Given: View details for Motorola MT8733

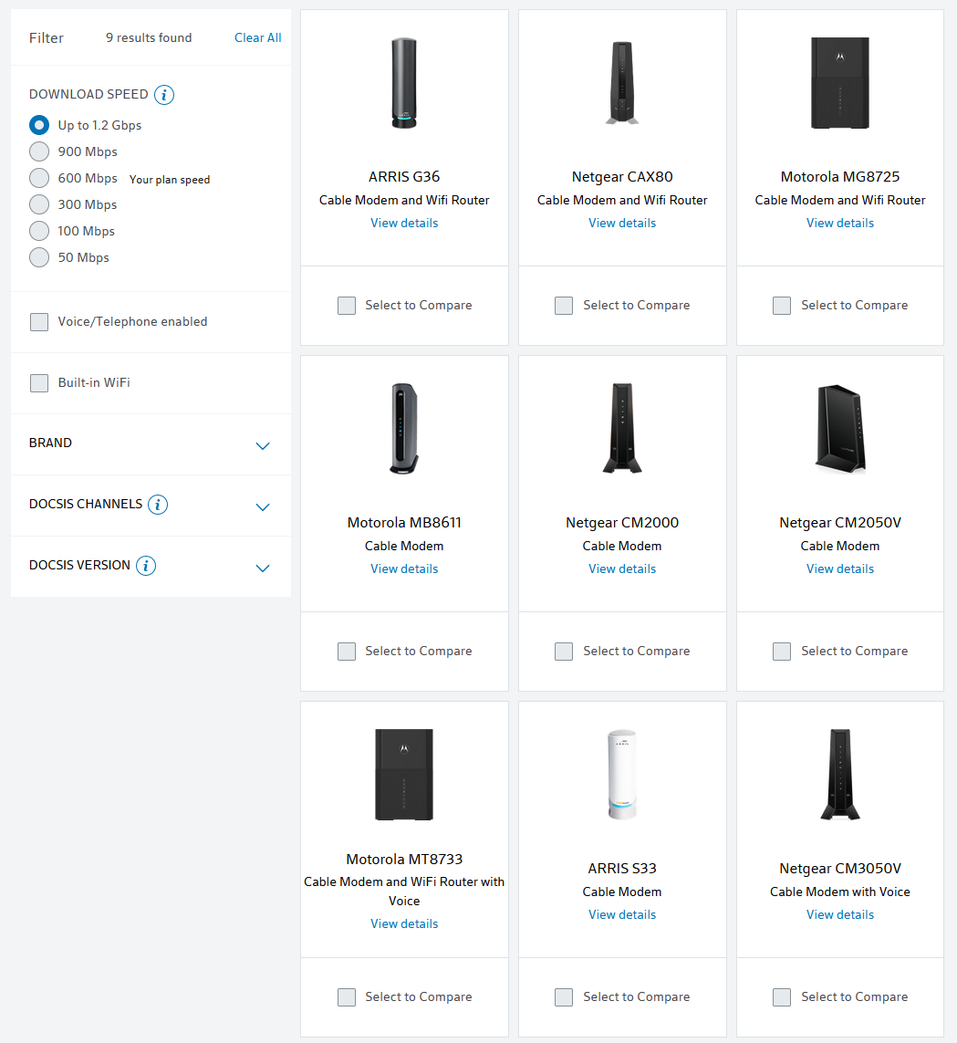Looking at the screenshot, I should coord(404,924).
